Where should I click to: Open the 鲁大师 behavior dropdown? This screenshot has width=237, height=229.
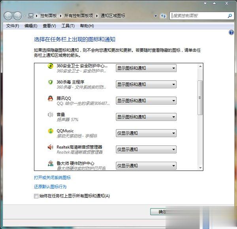click(146, 166)
